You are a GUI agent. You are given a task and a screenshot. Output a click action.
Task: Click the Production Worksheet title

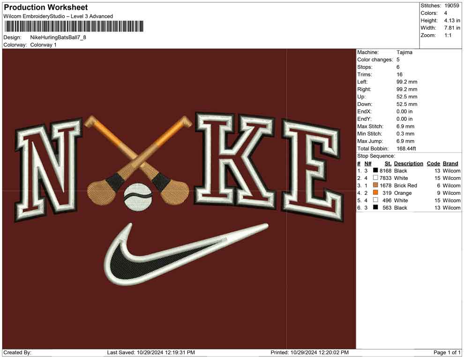pos(46,7)
